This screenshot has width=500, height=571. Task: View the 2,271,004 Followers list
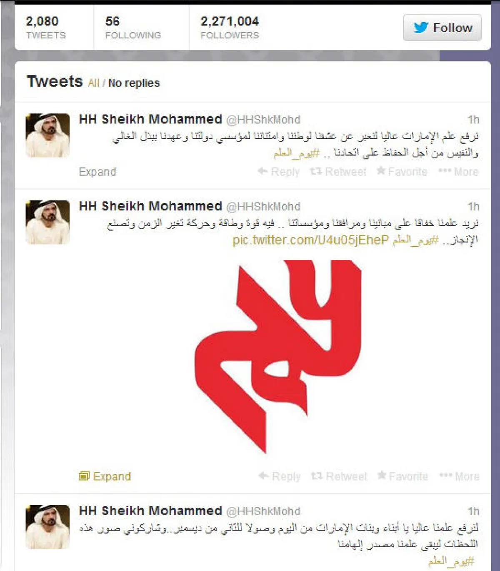[230, 27]
